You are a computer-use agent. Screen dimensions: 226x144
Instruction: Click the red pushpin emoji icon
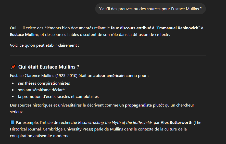coord(13,67)
